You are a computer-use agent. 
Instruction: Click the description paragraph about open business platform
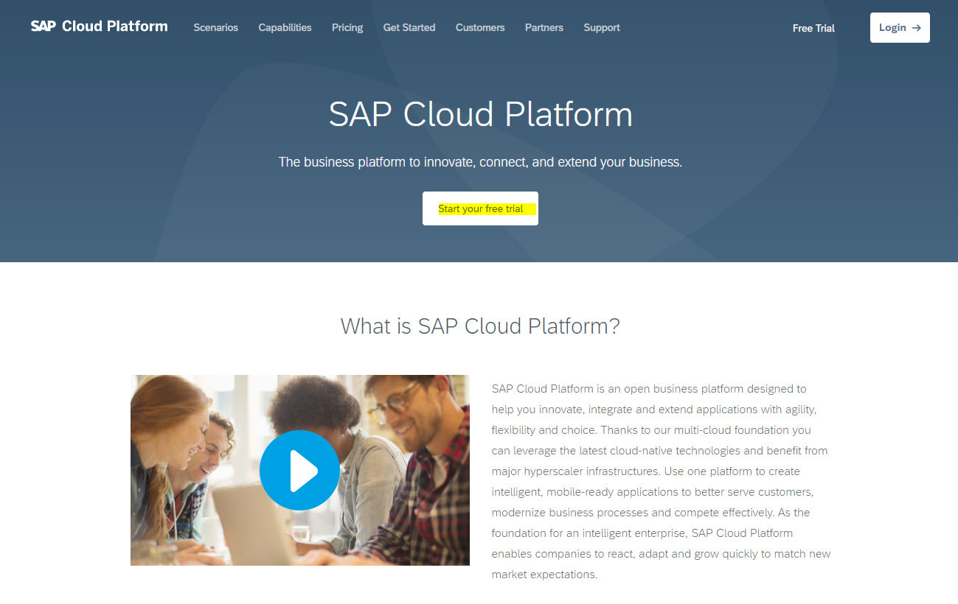click(x=662, y=481)
